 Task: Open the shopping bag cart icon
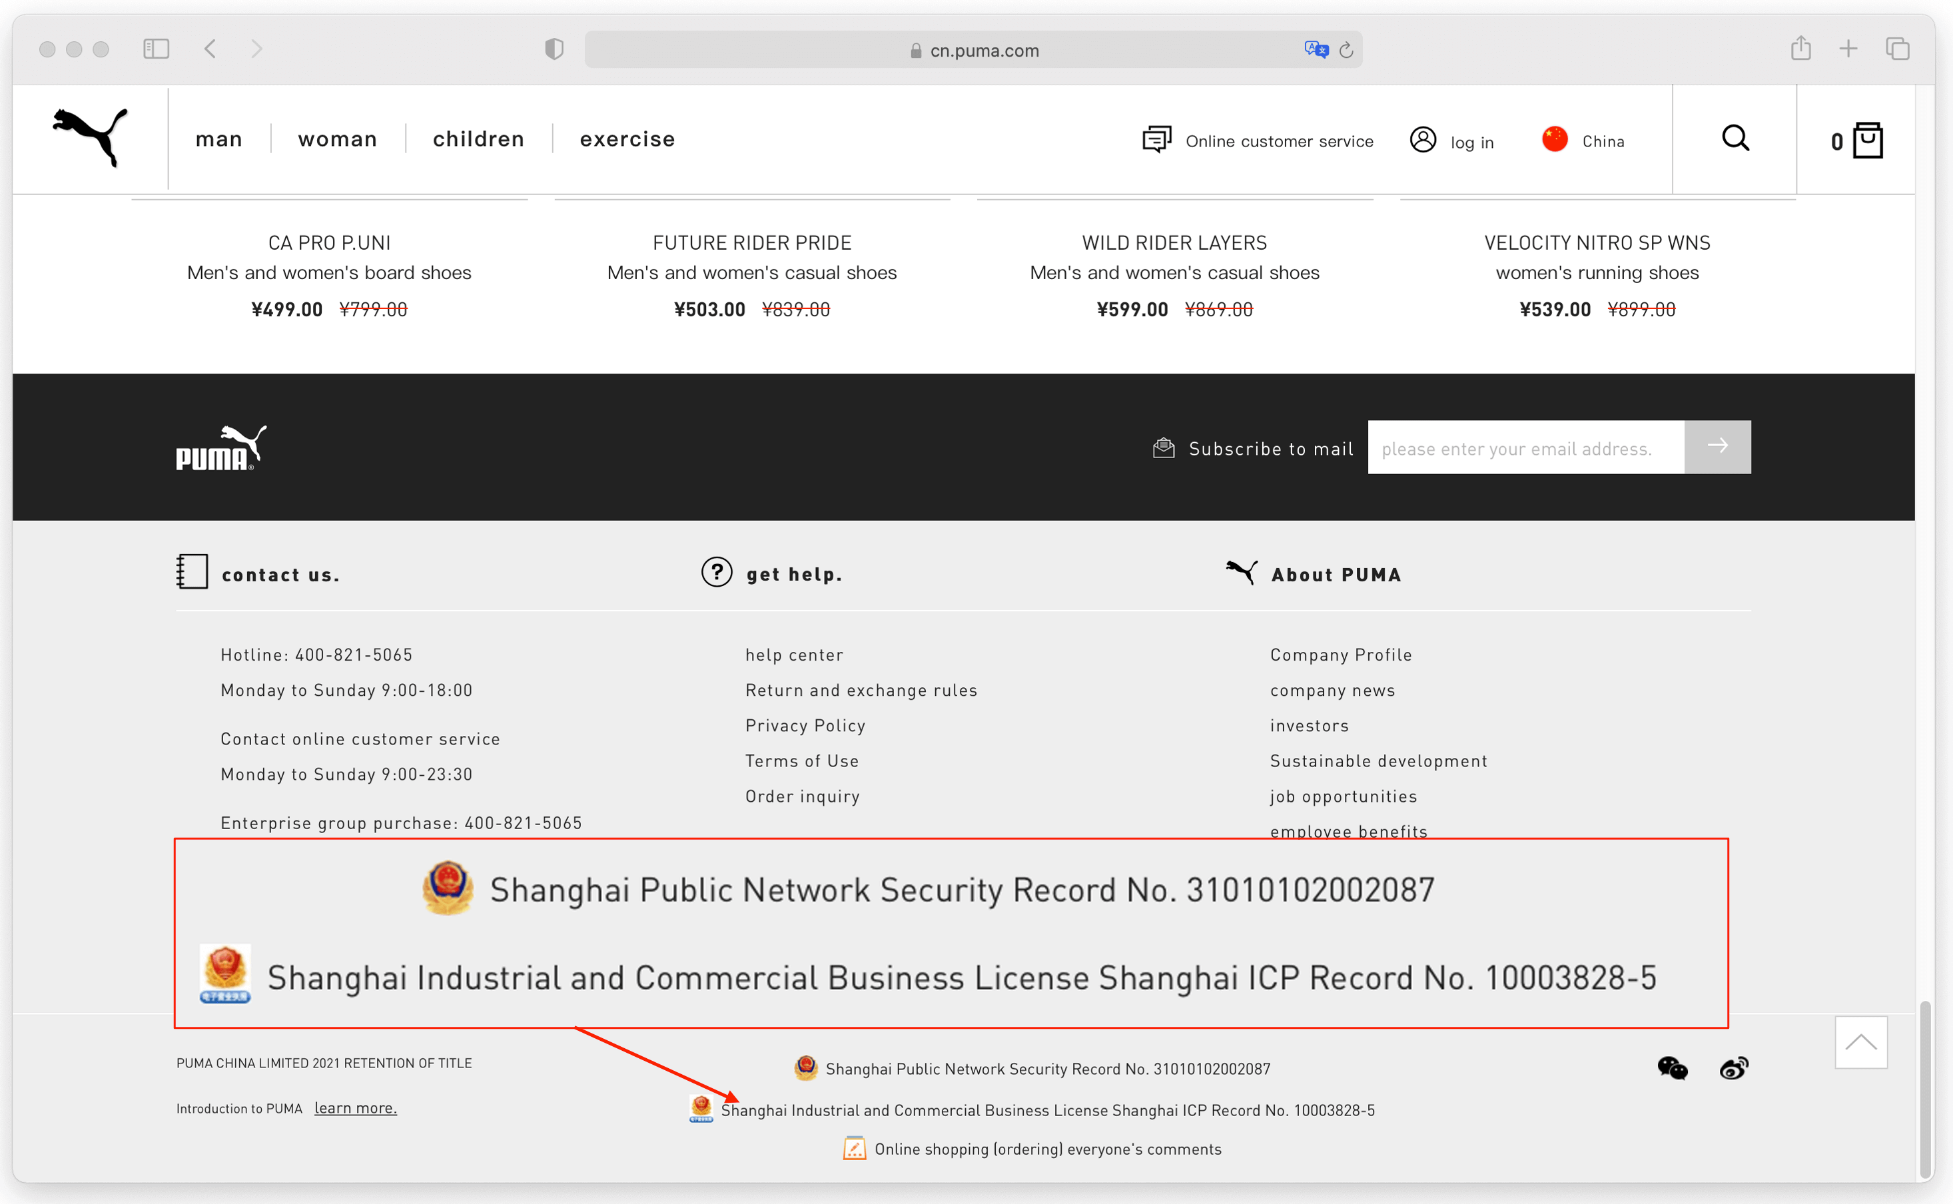click(x=1867, y=141)
